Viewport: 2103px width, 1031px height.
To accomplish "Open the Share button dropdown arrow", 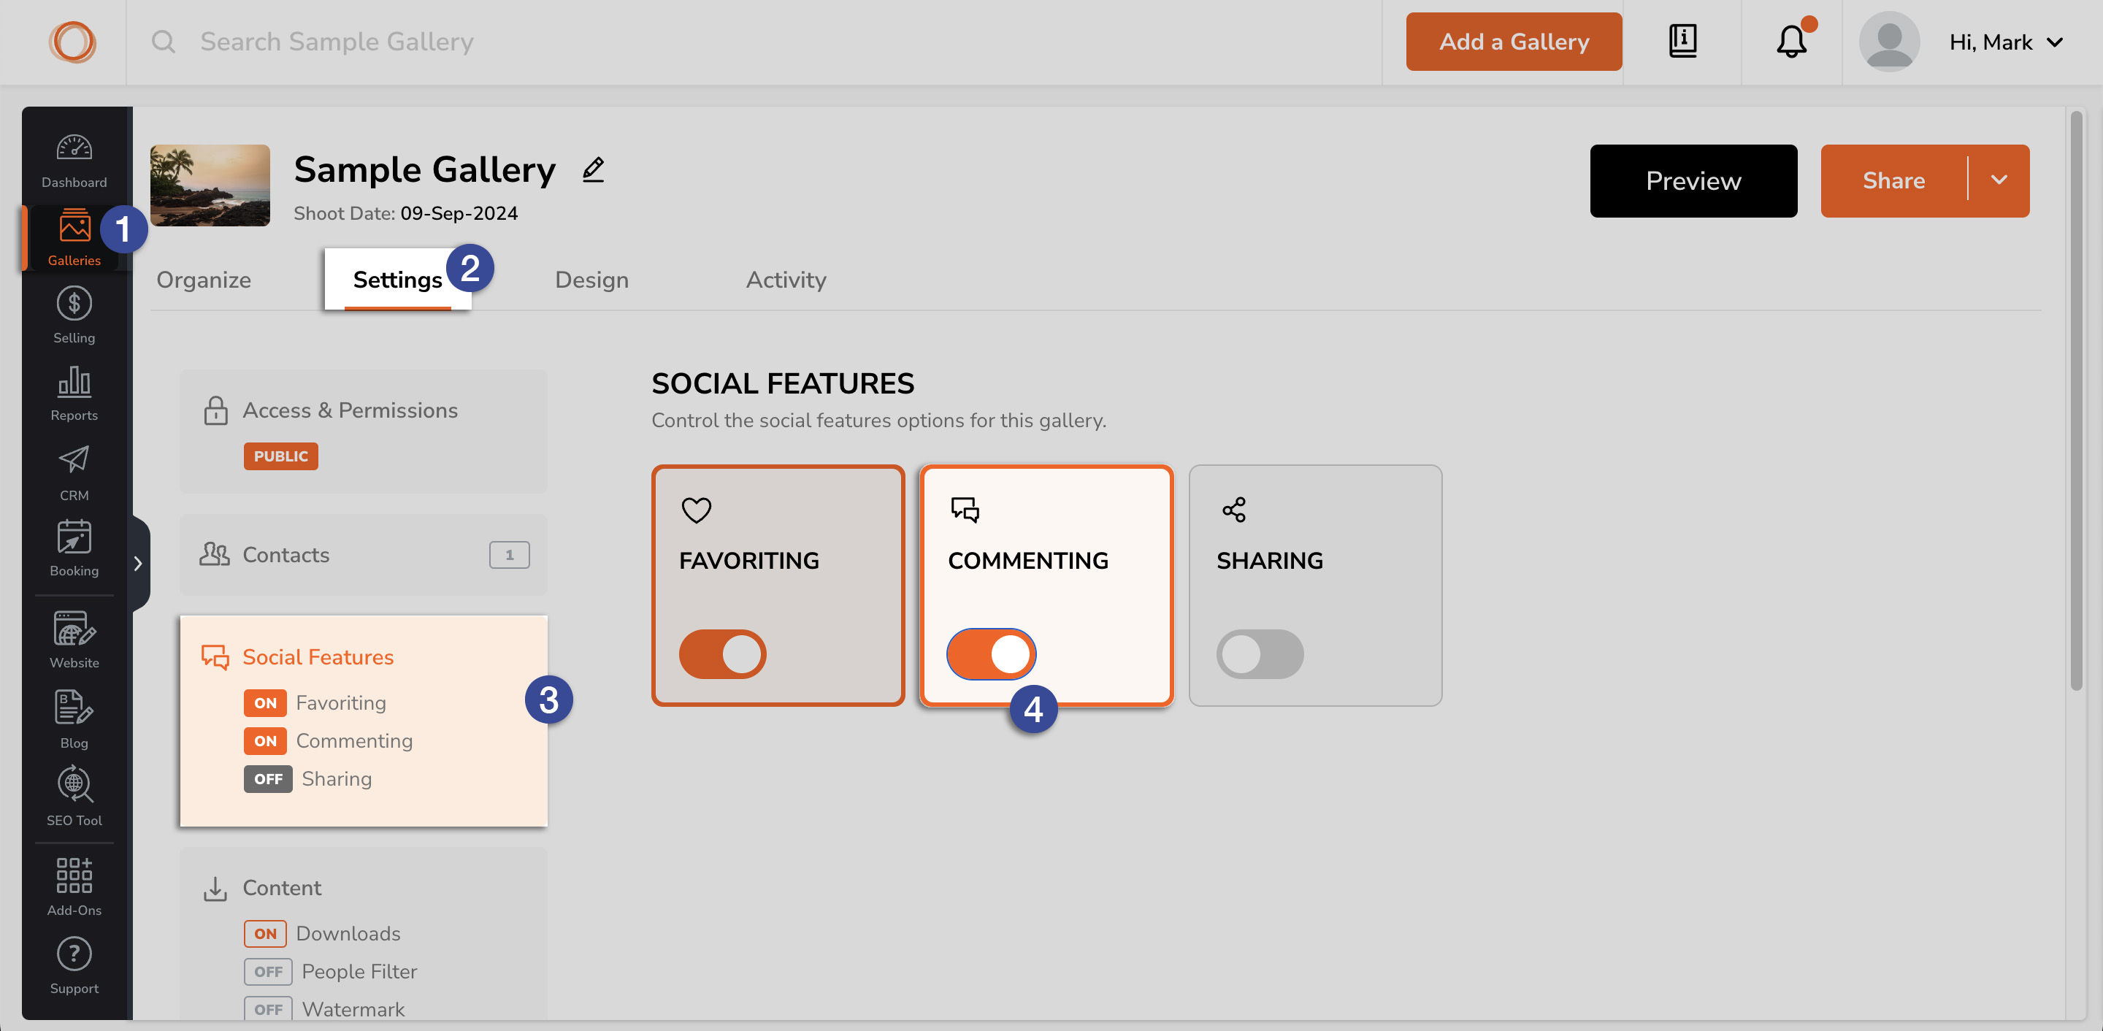I will [x=1999, y=180].
